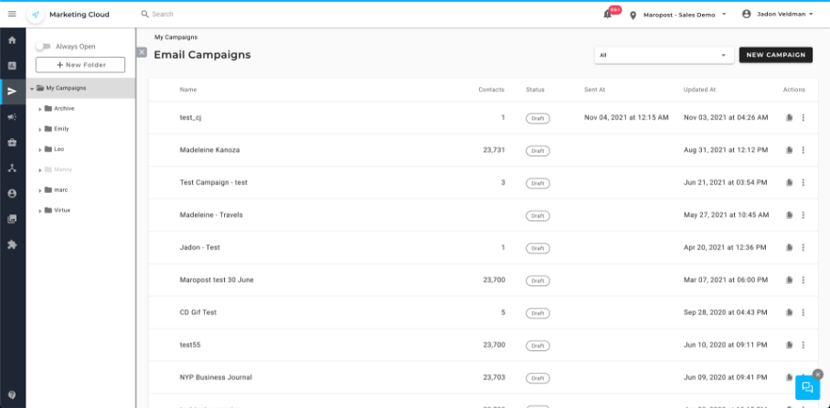Open more actions for test55
830x408 pixels.
click(803, 345)
